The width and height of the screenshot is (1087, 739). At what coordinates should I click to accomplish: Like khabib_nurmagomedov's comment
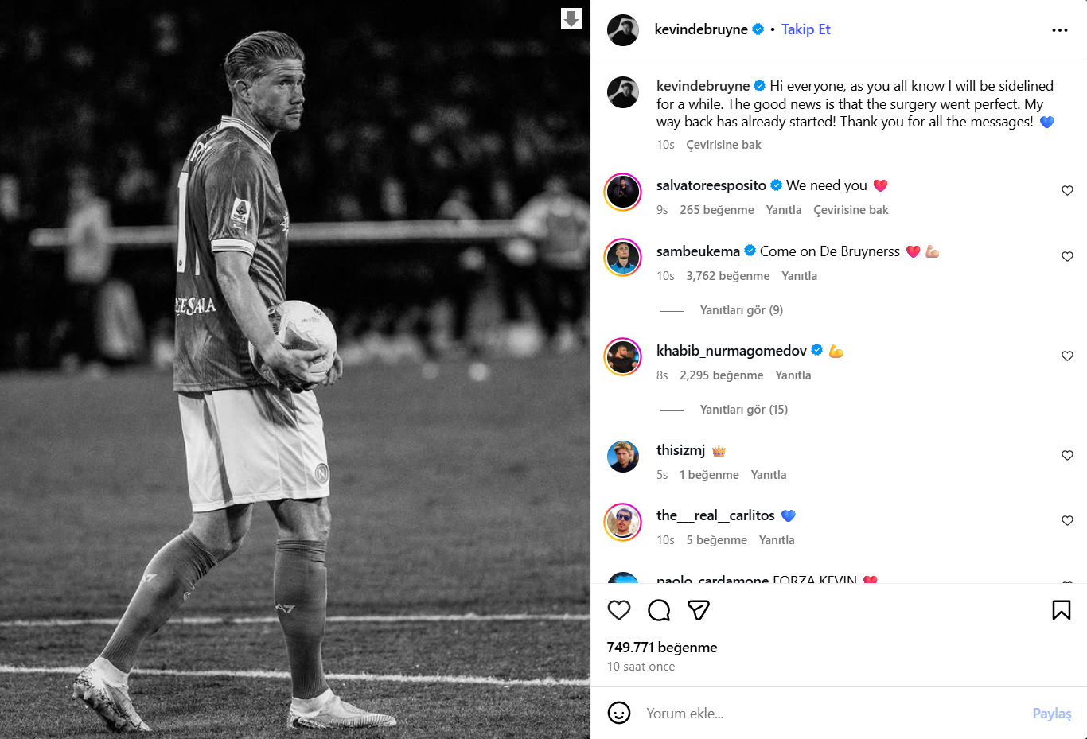coord(1067,356)
